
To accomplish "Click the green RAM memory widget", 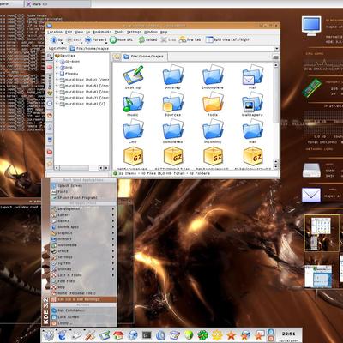I will (312, 87).
